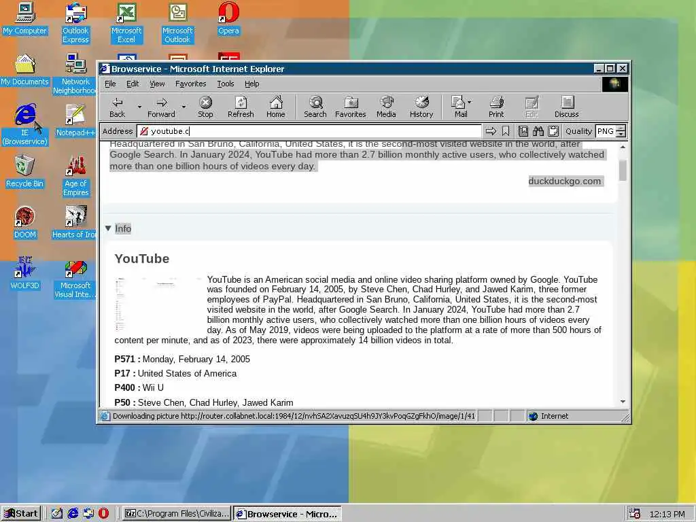Click the Mail toolbar icon
The image size is (696, 522).
(x=459, y=107)
